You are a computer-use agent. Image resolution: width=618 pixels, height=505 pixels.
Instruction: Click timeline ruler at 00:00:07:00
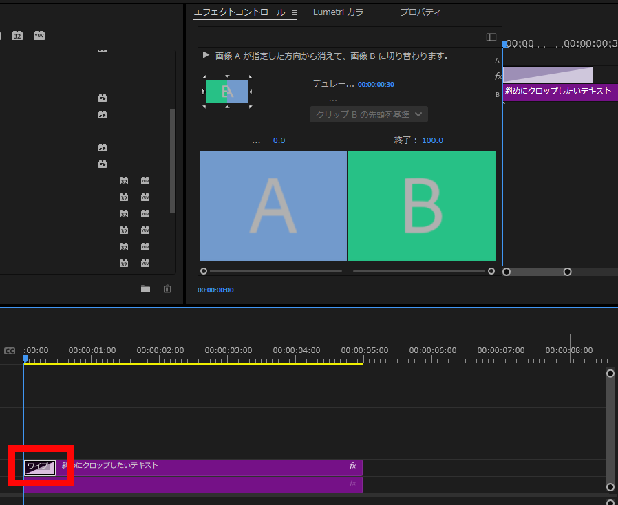(501, 350)
